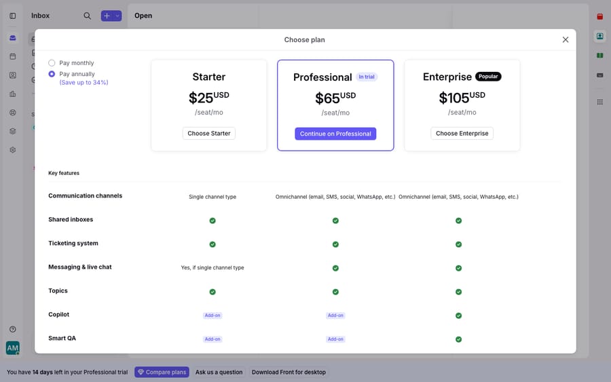The image size is (611, 382).
Task: Open the dark card icon at right
Action: (599, 75)
